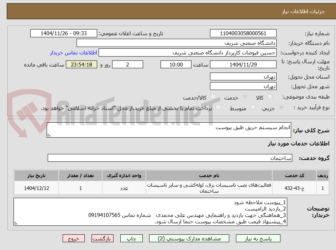The image size is (336, 250).
Task: Toggle the Islamic treasury documents payment checkbox
Action: pos(218,107)
